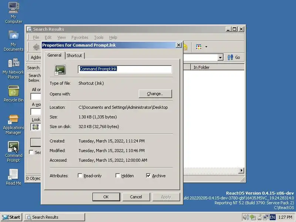Click the Apply button
Viewport: 296px width, 222px height.
pyautogui.click(x=166, y=197)
